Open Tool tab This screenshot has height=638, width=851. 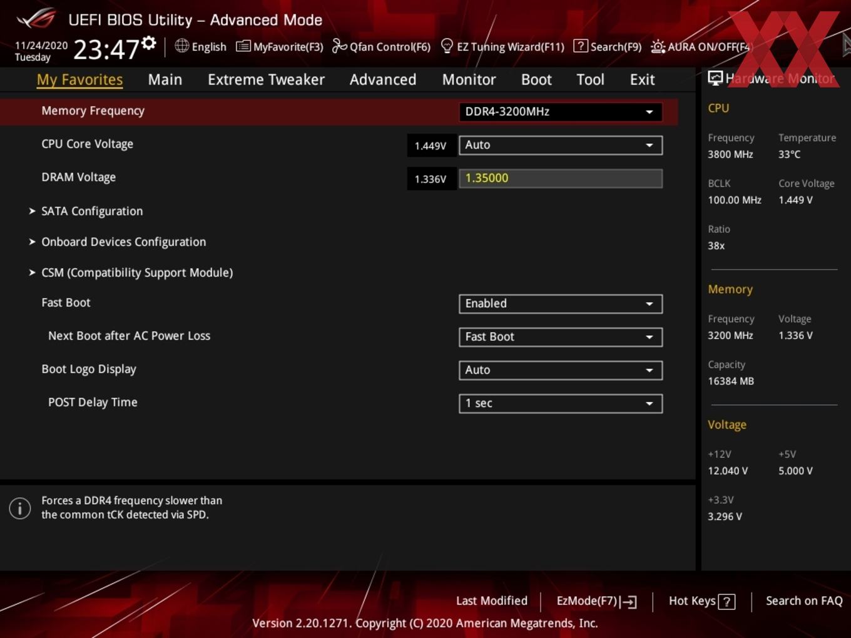pyautogui.click(x=590, y=79)
